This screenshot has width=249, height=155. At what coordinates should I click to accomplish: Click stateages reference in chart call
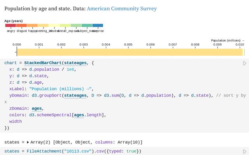click(x=77, y=63)
